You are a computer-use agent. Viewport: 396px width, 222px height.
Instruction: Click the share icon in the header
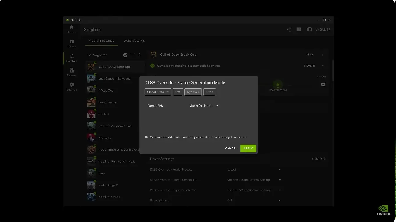[x=289, y=29]
